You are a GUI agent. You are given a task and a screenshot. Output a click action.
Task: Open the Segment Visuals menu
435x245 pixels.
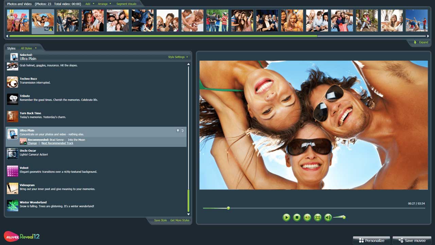(126, 4)
